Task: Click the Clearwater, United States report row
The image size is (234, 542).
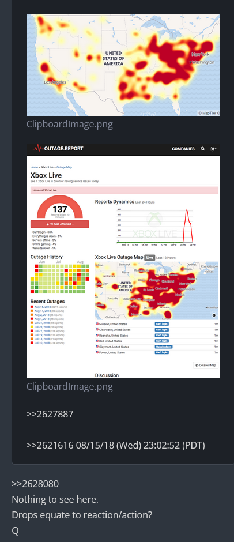Action: coord(157,330)
